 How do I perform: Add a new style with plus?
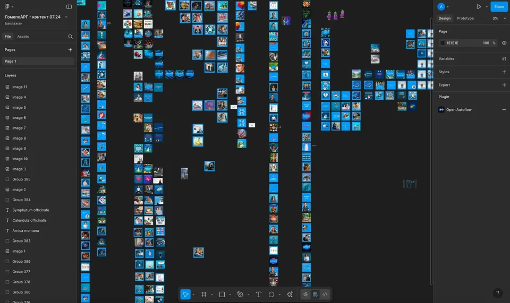(x=504, y=72)
